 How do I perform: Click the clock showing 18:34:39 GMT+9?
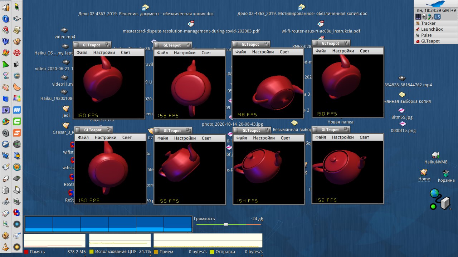(x=436, y=10)
